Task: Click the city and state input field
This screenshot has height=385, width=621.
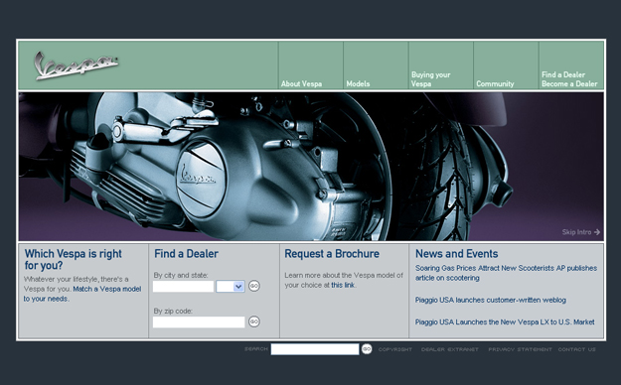Action: tap(184, 286)
